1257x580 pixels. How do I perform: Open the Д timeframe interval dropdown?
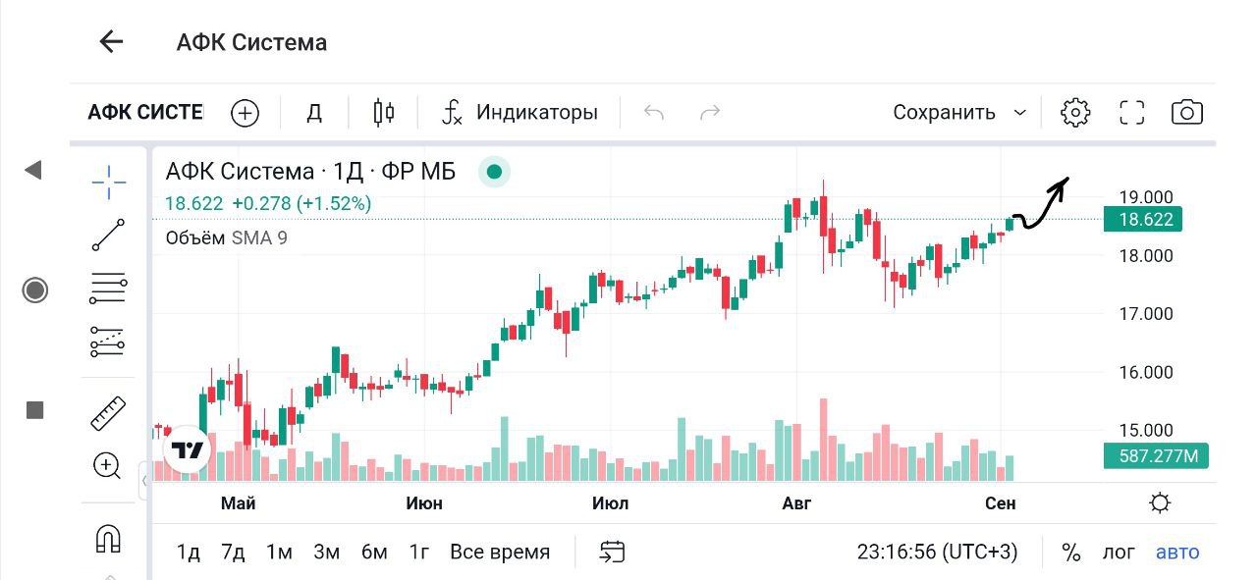pos(314,113)
